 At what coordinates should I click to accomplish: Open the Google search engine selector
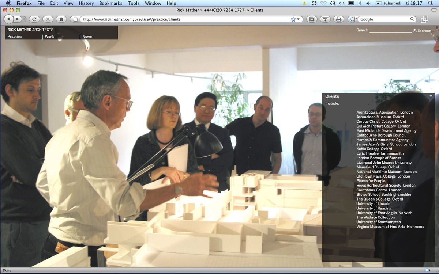coord(353,19)
